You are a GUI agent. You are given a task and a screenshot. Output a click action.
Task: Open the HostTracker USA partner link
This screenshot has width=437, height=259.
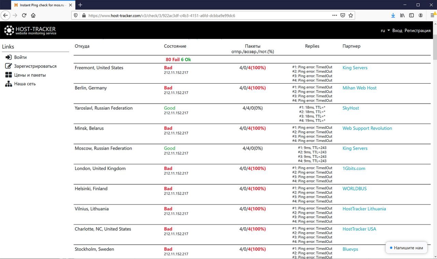coord(359,229)
